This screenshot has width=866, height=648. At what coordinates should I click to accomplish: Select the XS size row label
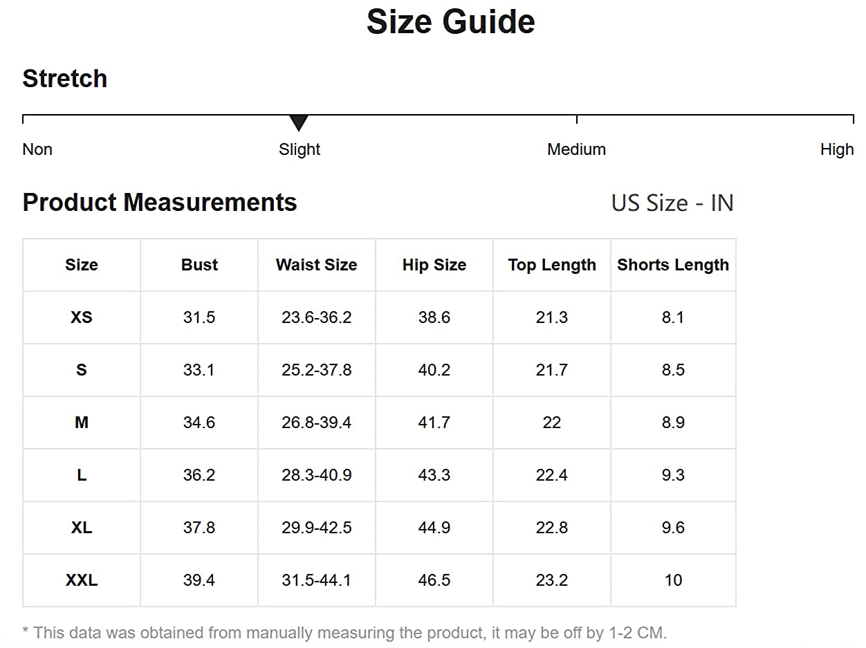coord(82,317)
